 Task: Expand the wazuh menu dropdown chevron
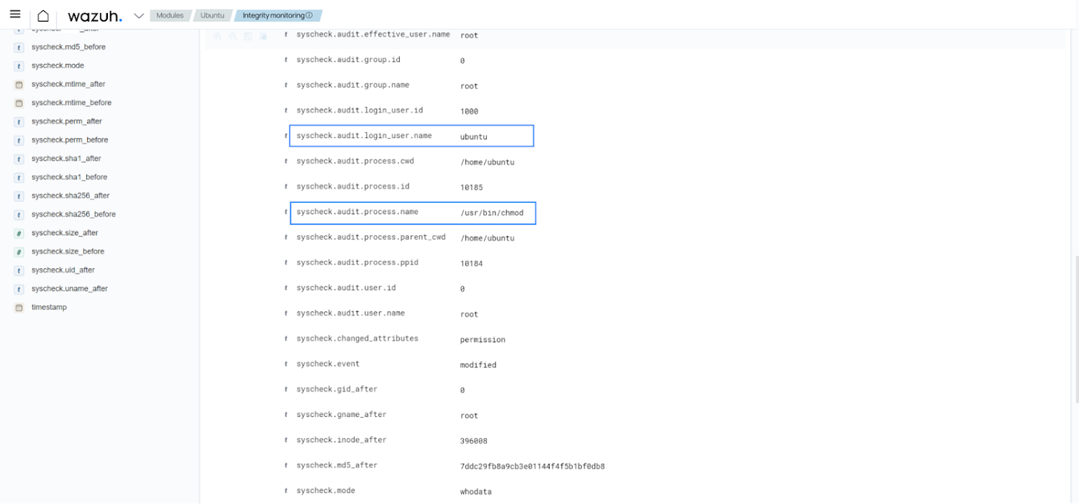(139, 16)
